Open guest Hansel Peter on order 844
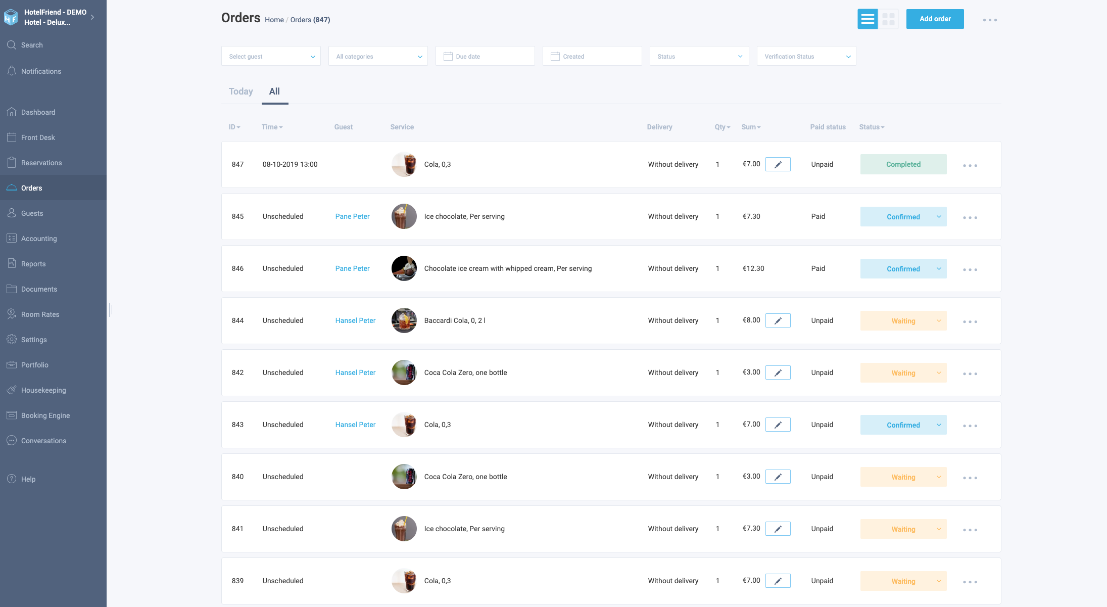 pos(355,320)
